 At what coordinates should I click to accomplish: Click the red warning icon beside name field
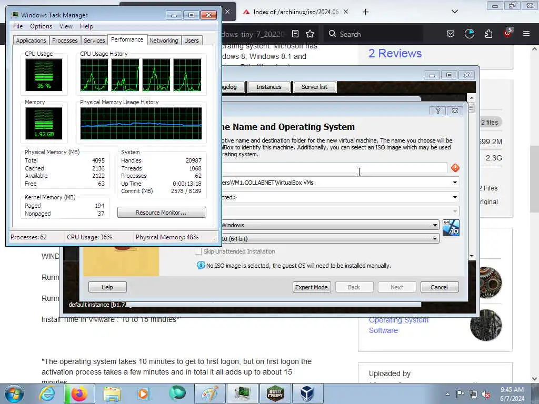point(455,168)
